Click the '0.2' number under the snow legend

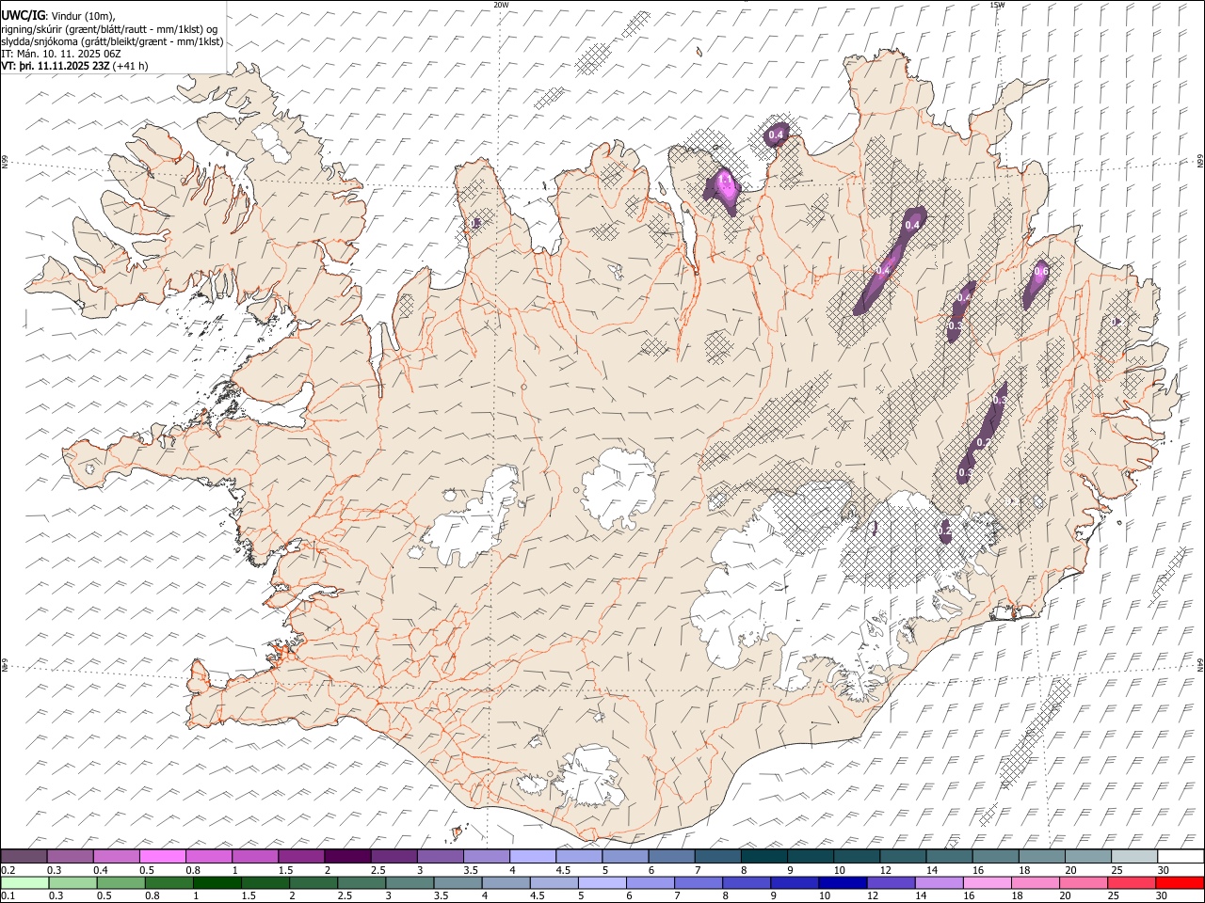coord(8,870)
